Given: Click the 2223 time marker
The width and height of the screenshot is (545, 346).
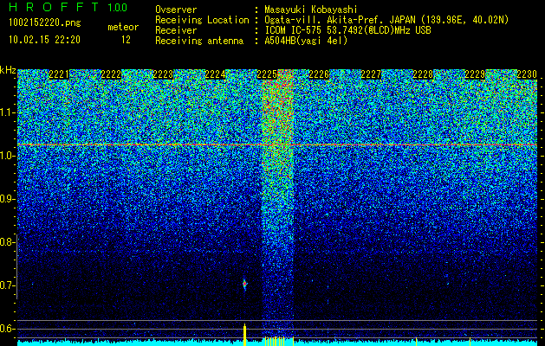Looking at the screenshot, I should coord(163,74).
